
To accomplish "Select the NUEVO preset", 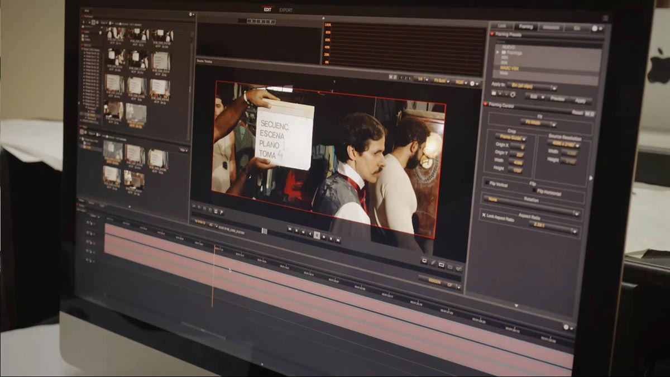I will [x=509, y=47].
